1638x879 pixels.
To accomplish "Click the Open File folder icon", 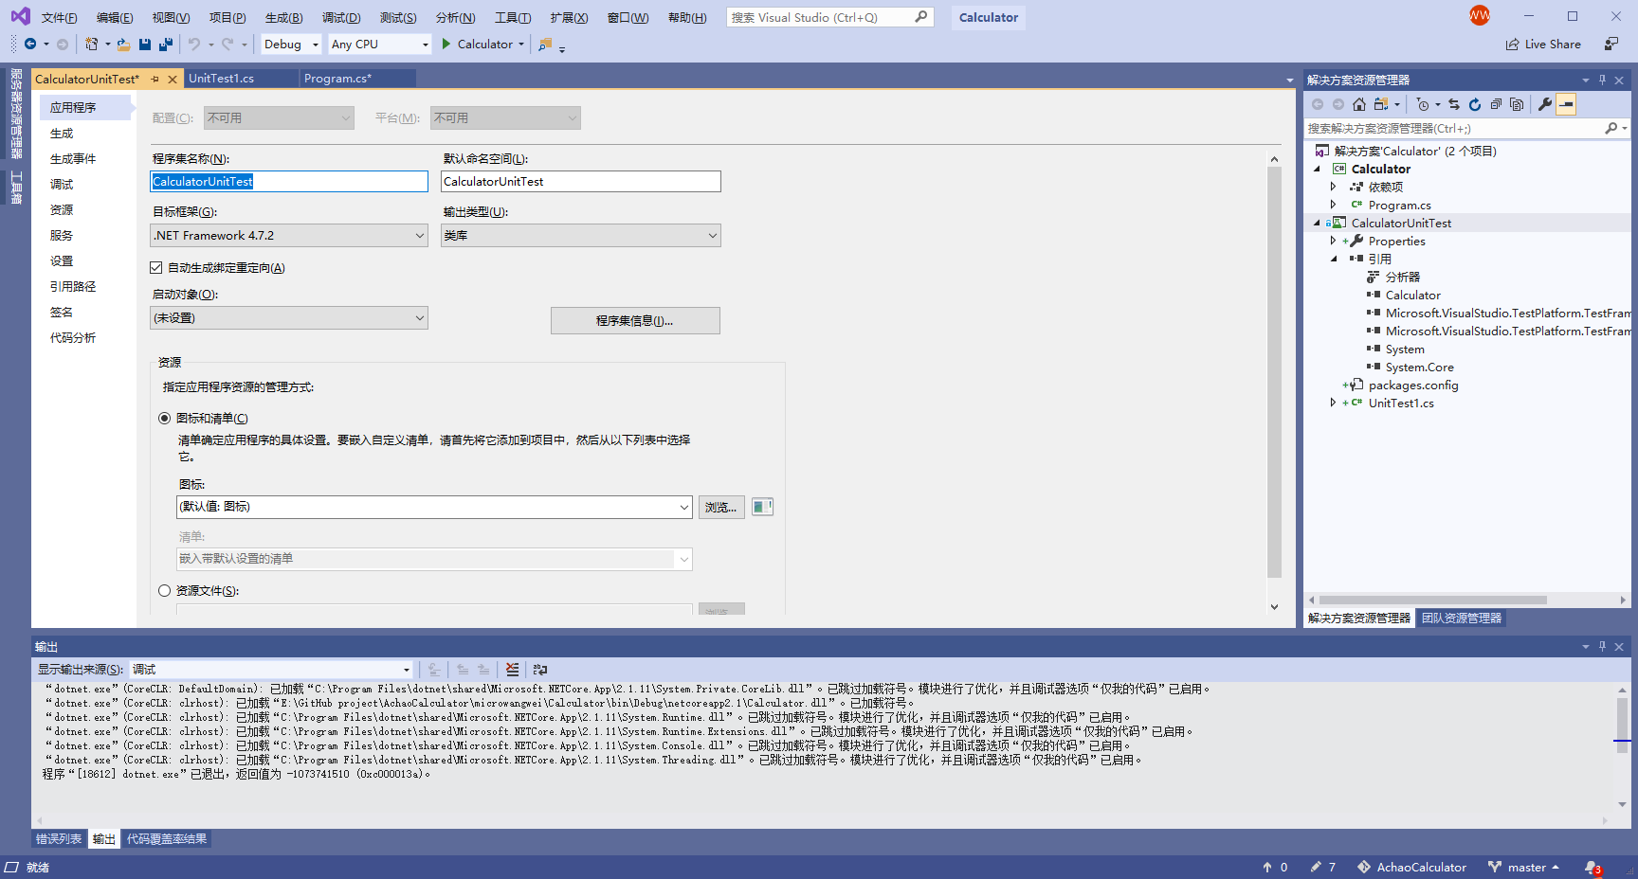I will (123, 44).
